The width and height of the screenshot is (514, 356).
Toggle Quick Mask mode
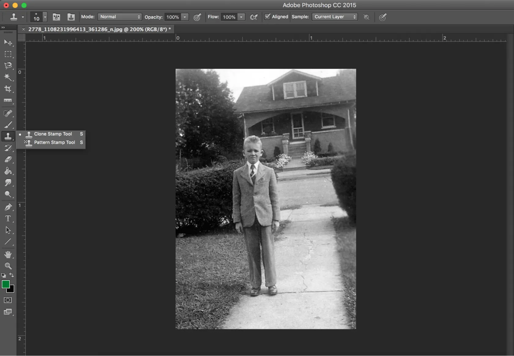coord(8,300)
